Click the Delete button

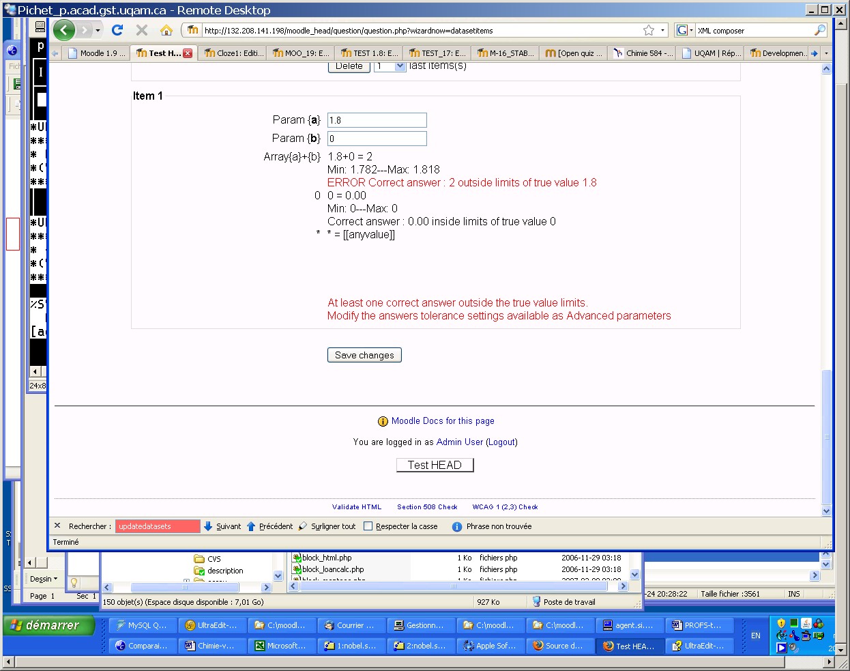(349, 66)
